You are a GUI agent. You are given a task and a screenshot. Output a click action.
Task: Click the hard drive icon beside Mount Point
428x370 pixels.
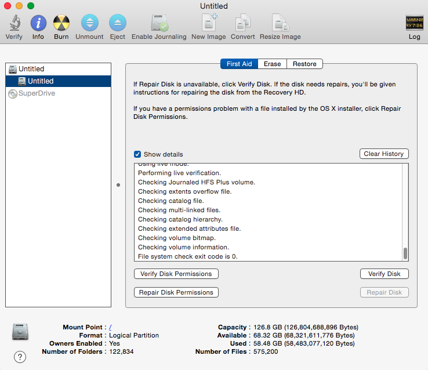(x=20, y=332)
